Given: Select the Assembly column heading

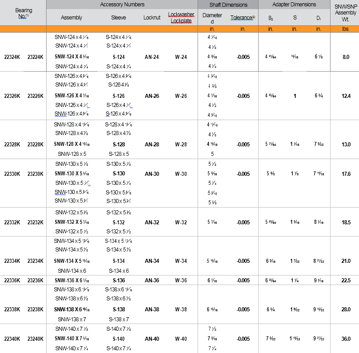Looking at the screenshot, I should point(71,18).
